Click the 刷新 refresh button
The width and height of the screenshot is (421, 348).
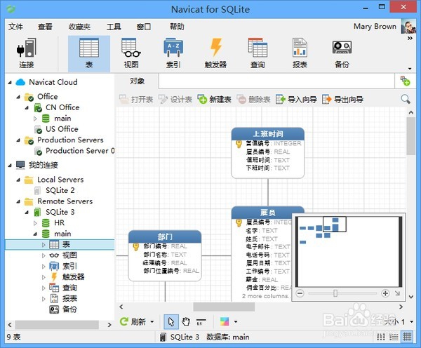tap(133, 321)
